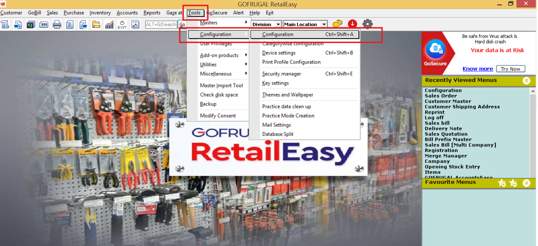Click the Recently Viewed list scroll-up arrow

tap(533, 91)
